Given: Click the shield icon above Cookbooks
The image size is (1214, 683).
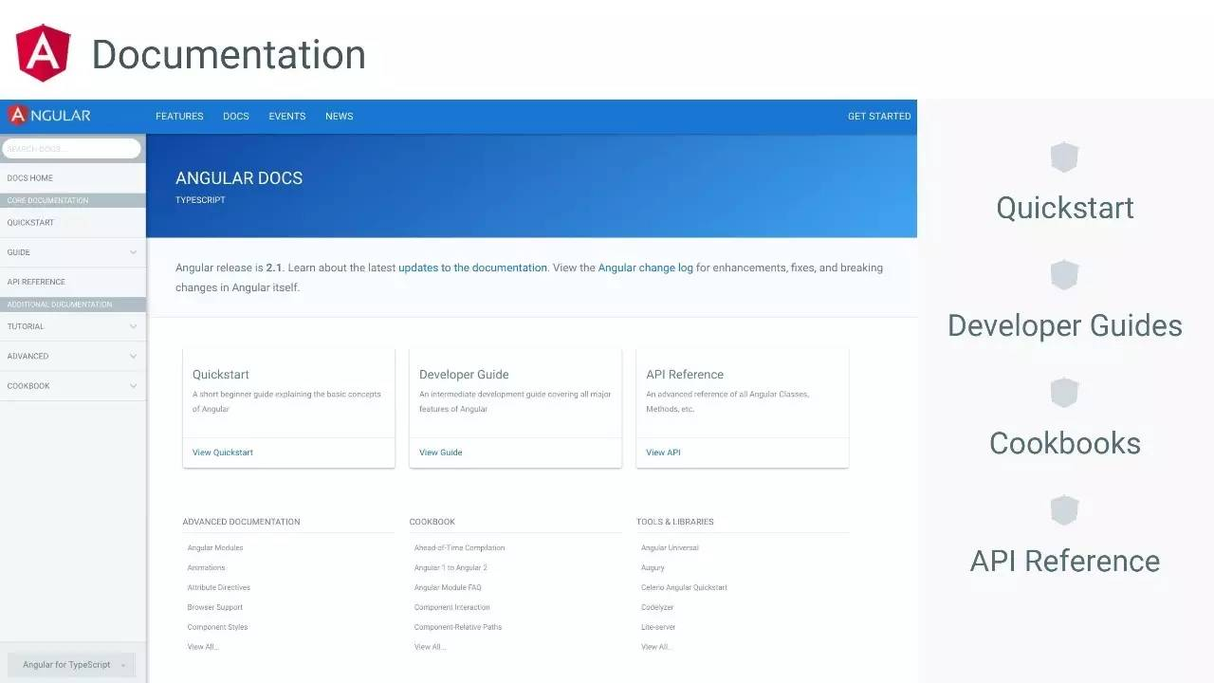Looking at the screenshot, I should pyautogui.click(x=1064, y=393).
